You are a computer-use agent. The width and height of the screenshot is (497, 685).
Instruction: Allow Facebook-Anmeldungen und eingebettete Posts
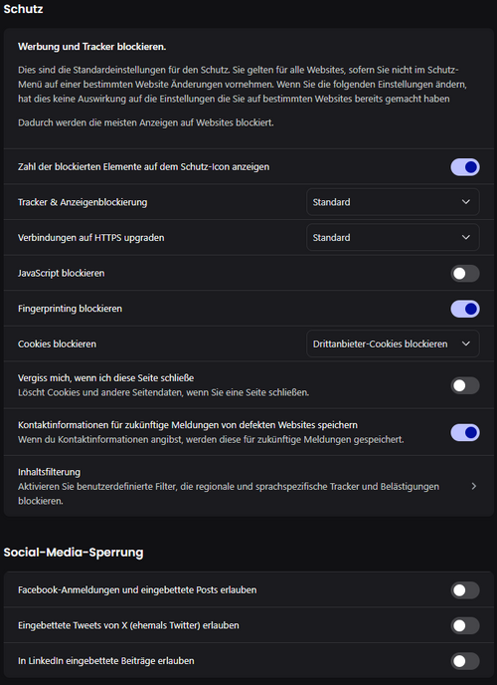(465, 590)
